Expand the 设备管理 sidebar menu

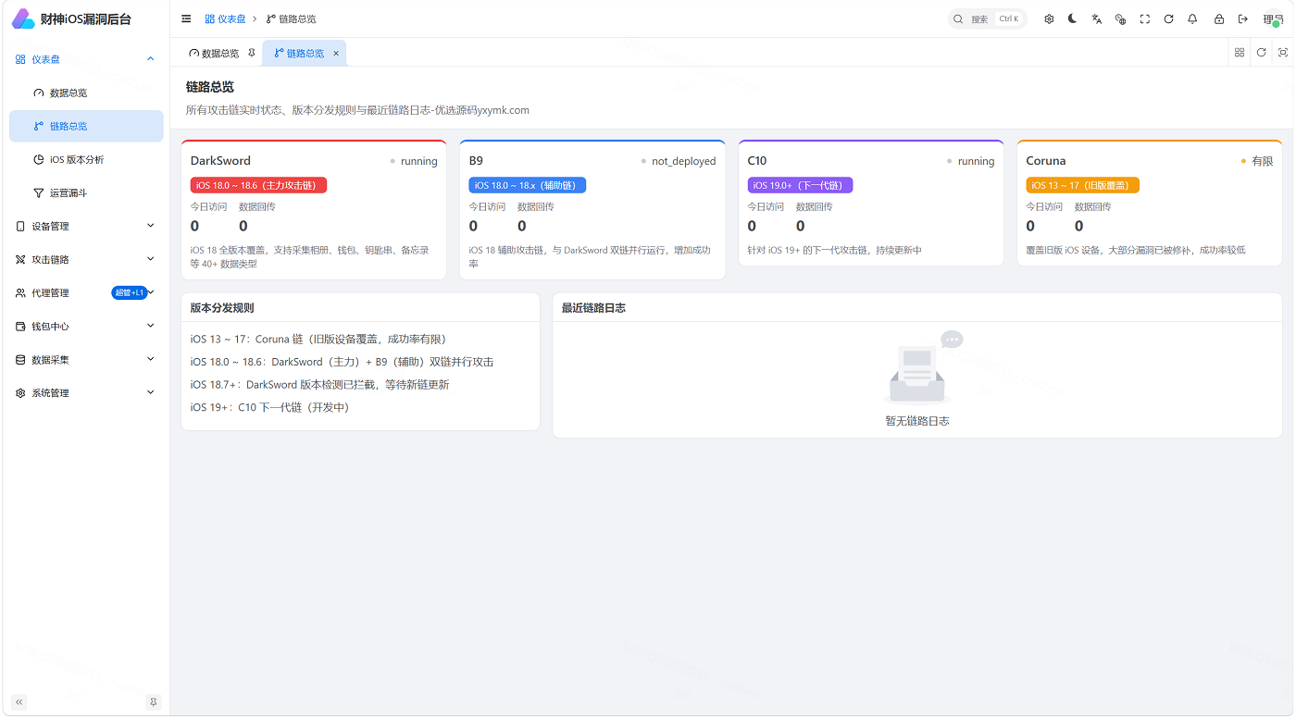[86, 226]
